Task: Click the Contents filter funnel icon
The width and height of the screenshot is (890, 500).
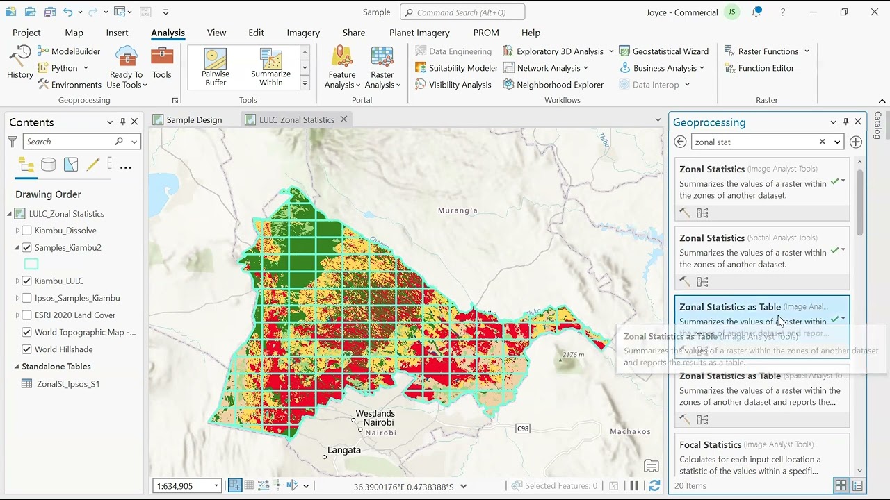Action: click(x=12, y=142)
